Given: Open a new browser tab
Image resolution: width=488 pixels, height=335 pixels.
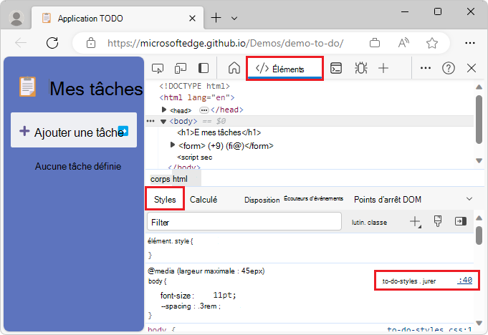Looking at the screenshot, I should (x=216, y=18).
